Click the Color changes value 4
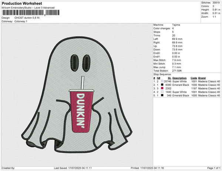The height and width of the screenshot is (171, 222). pyautogui.click(x=173, y=28)
